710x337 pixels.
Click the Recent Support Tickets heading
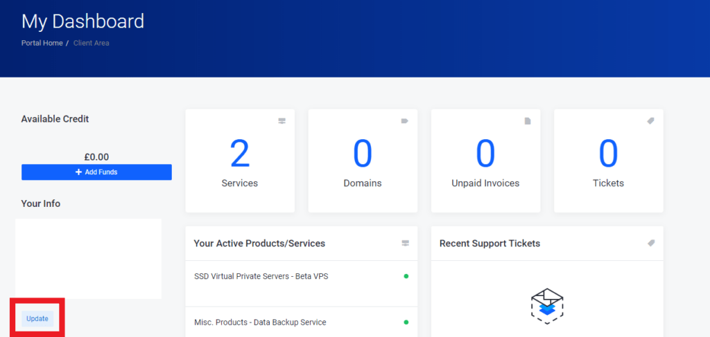490,244
